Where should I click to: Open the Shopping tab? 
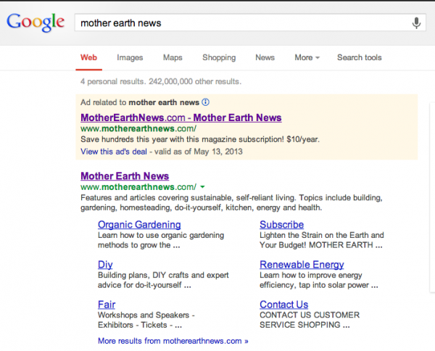pos(219,57)
